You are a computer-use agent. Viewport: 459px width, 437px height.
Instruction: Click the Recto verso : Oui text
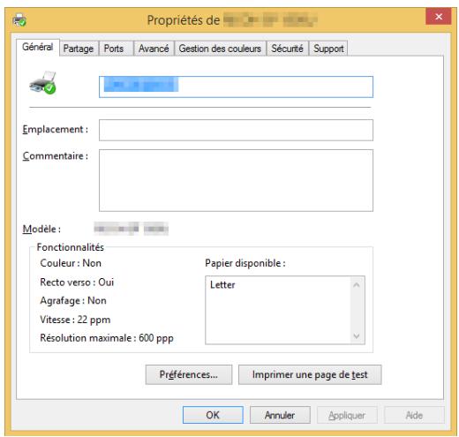coord(77,283)
